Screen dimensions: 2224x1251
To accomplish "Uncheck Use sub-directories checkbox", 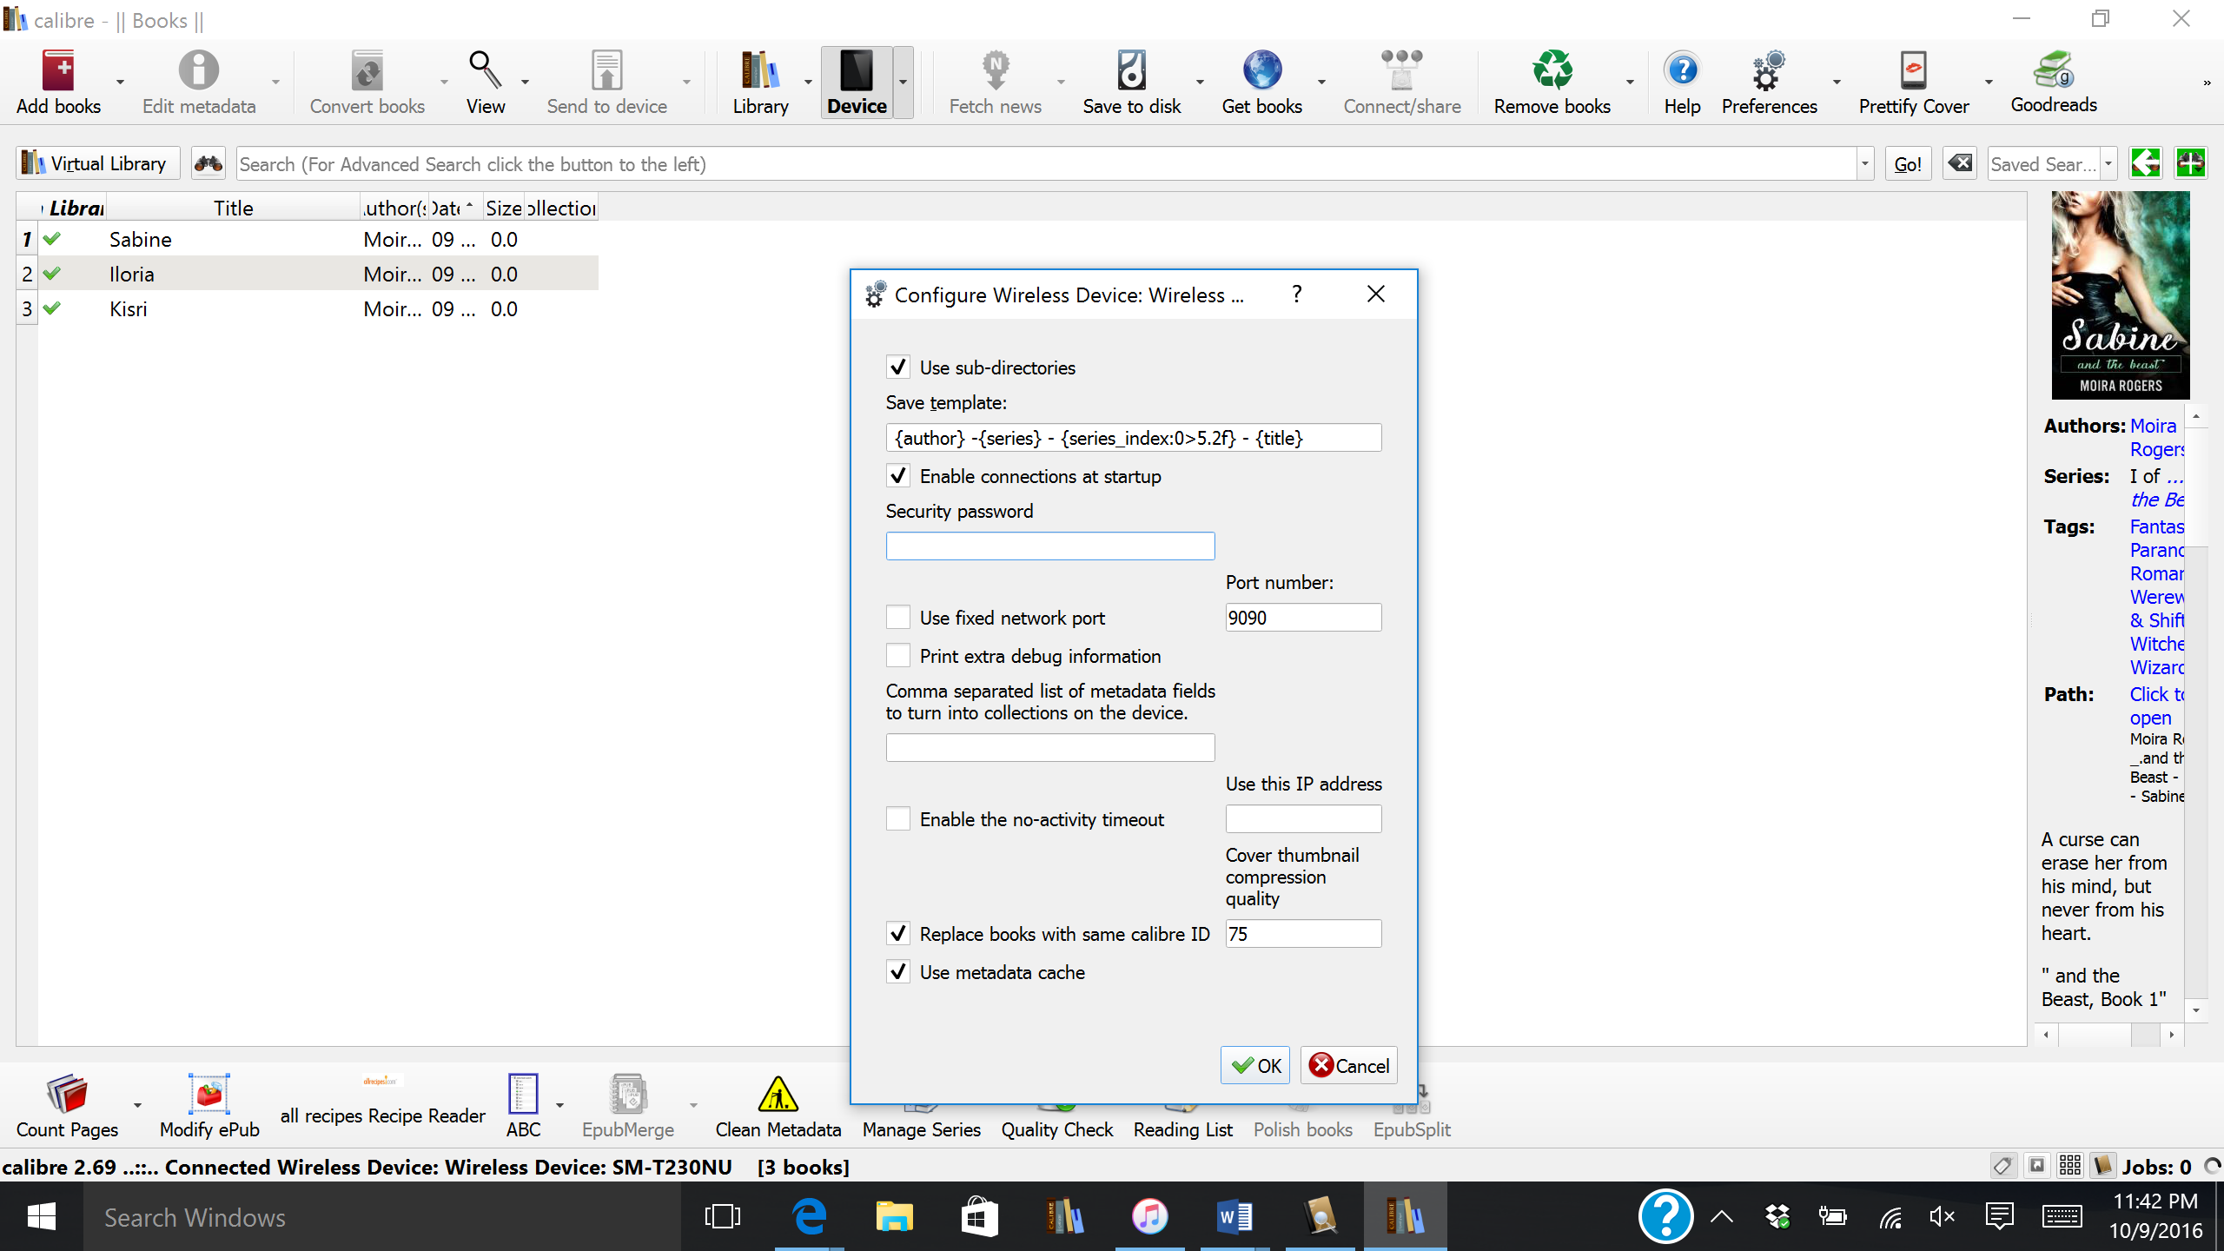I will (x=898, y=367).
